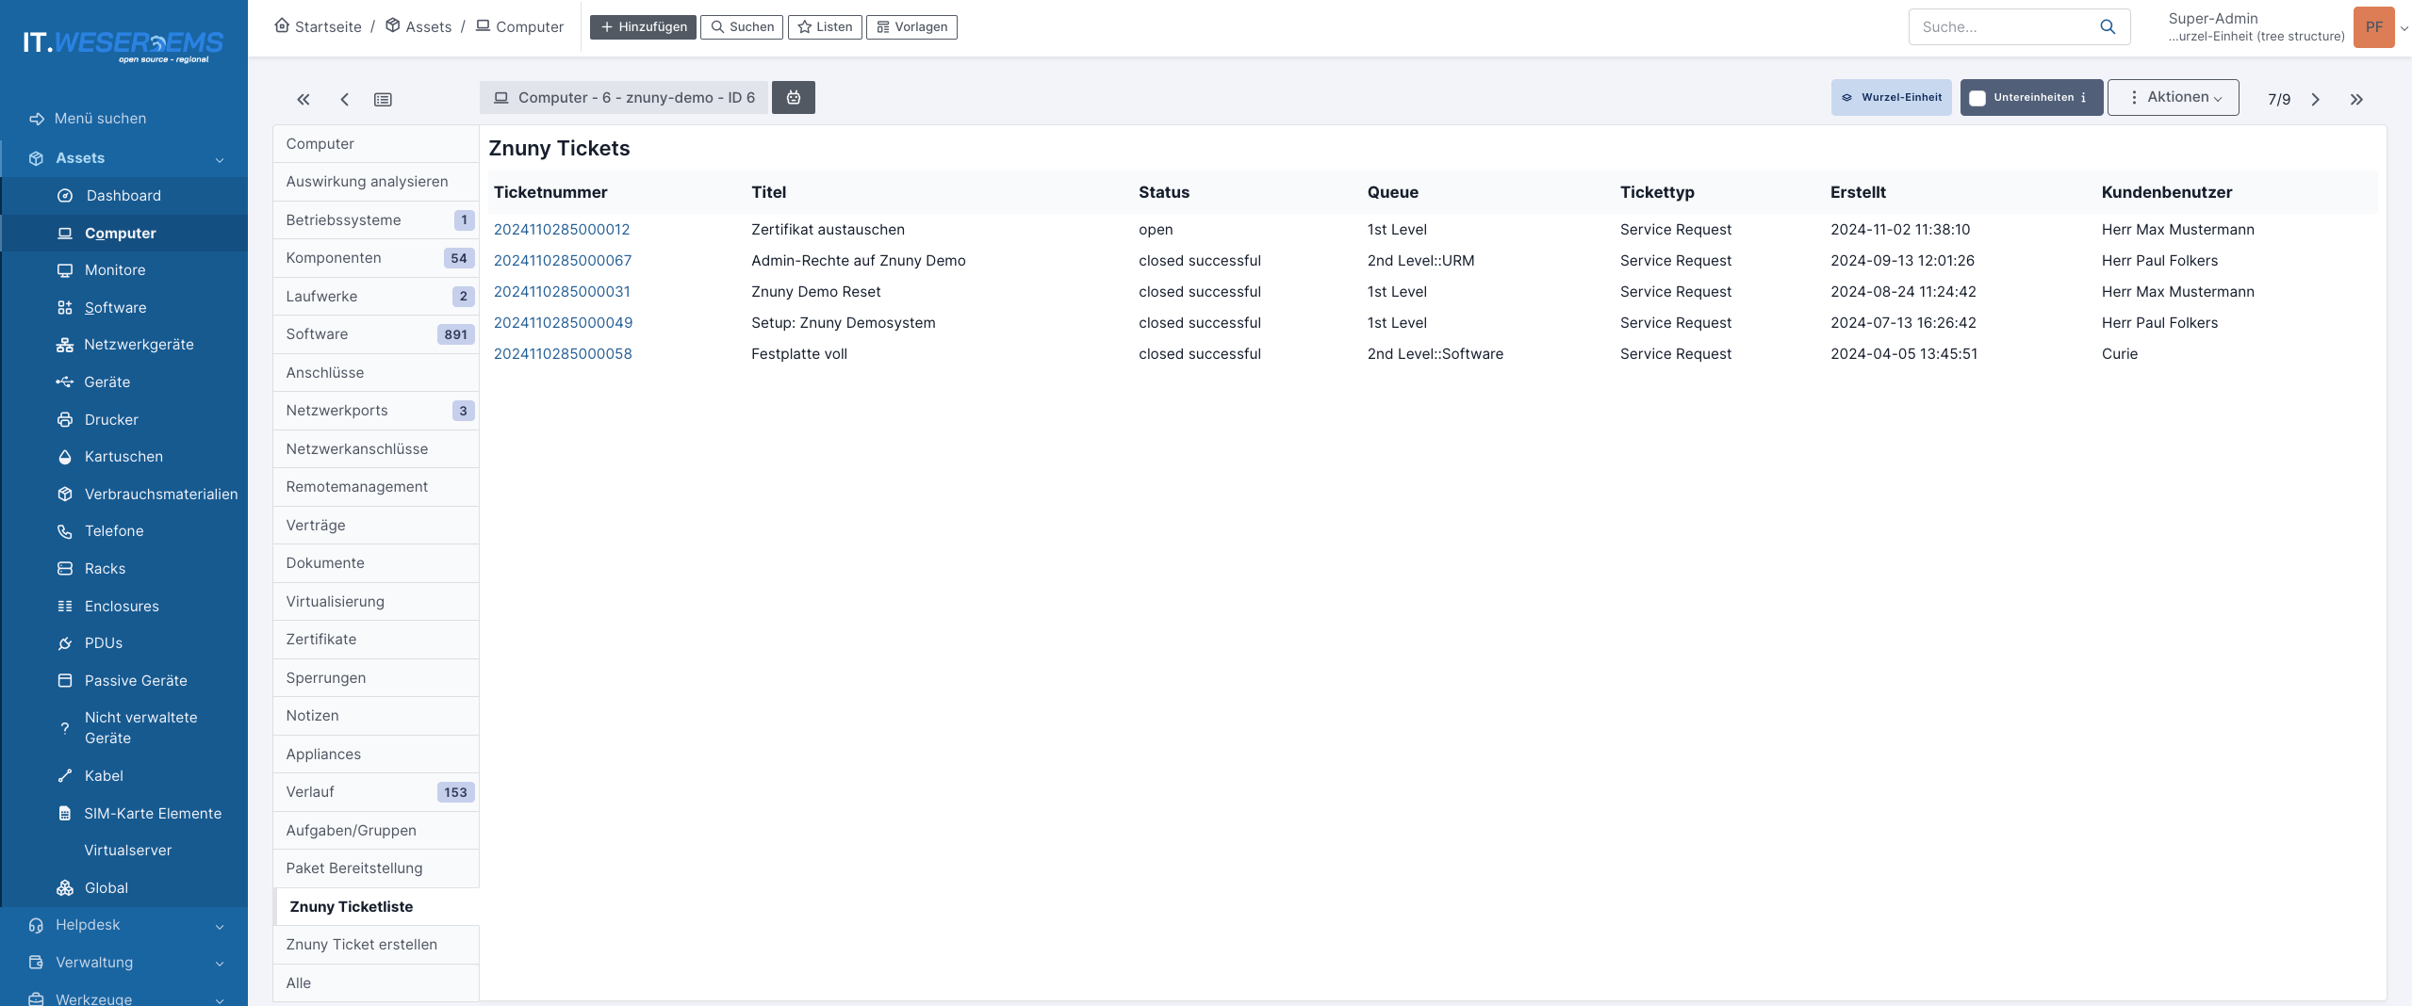Screen dimensions: 2412x1006
Task: Click the Kabel cable icon
Action: pos(65,776)
